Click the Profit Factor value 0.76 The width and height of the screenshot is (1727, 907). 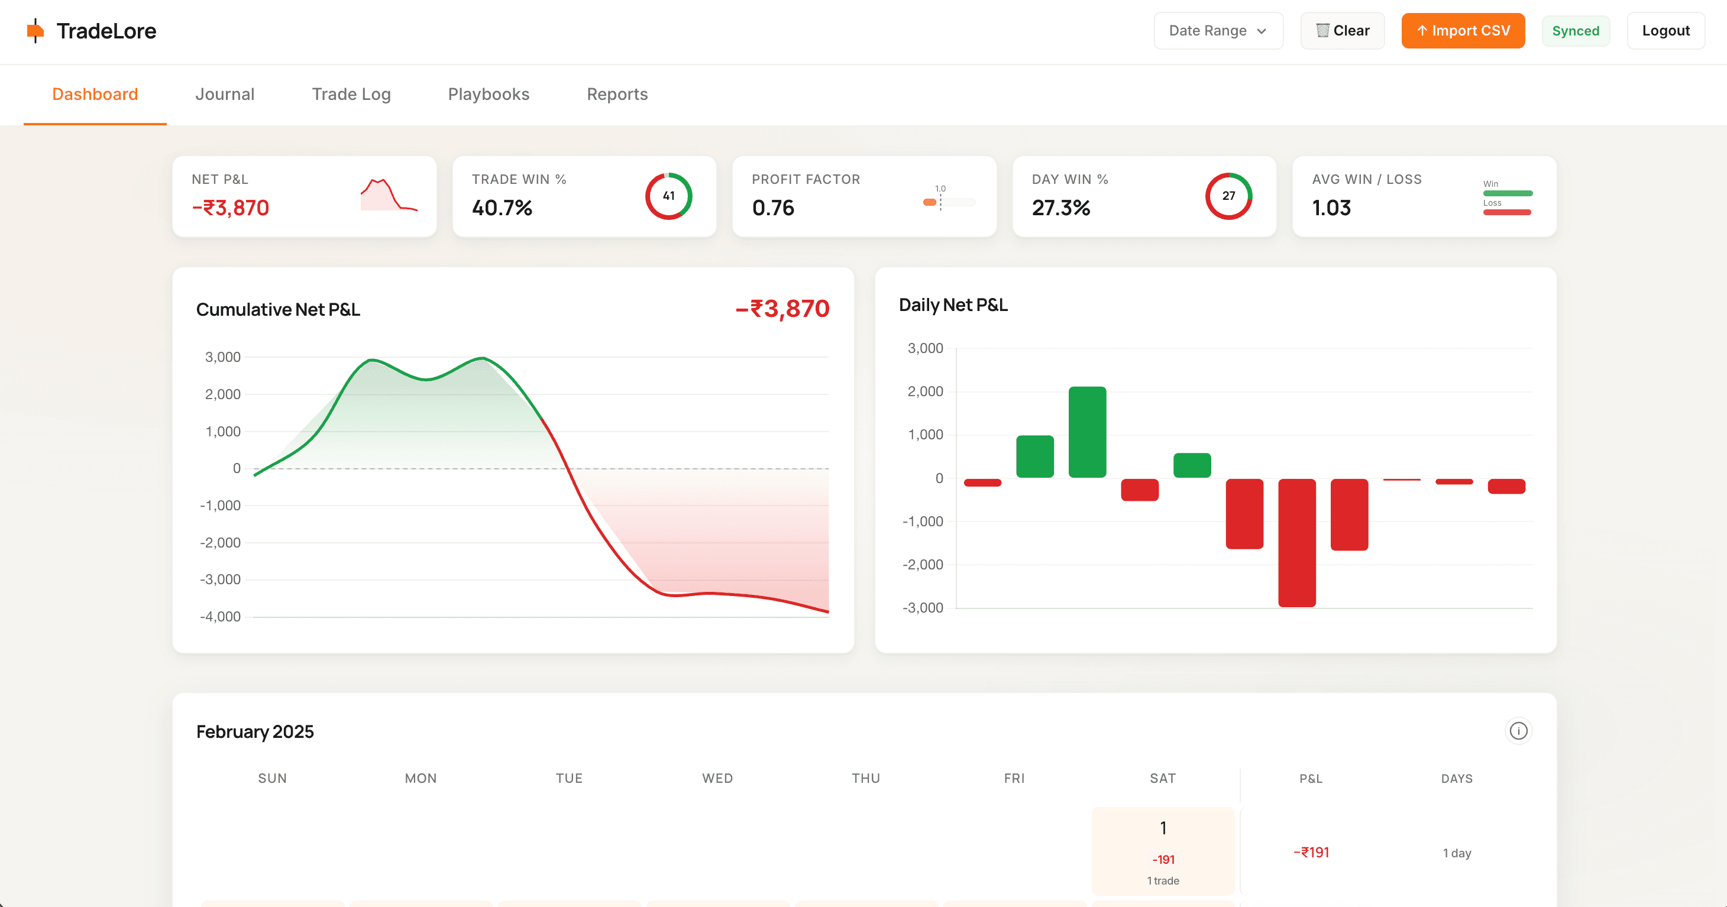click(773, 208)
